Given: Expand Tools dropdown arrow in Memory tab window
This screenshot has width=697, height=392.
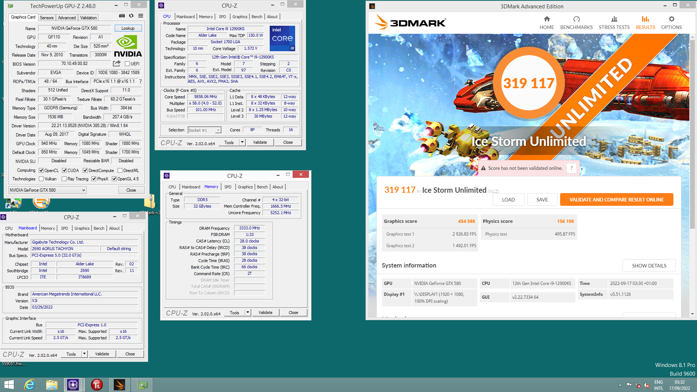Looking at the screenshot, I should [248, 313].
